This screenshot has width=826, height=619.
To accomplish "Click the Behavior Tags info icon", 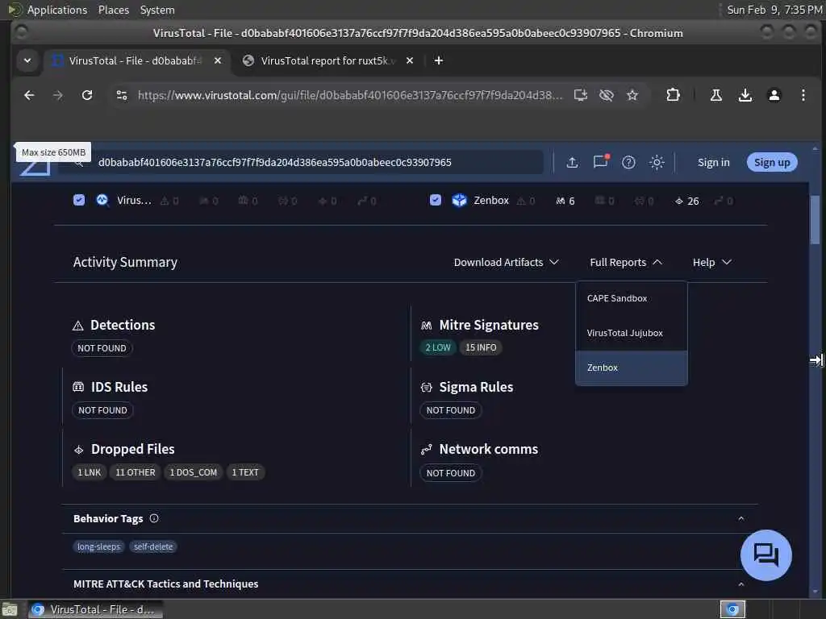I will 154,518.
